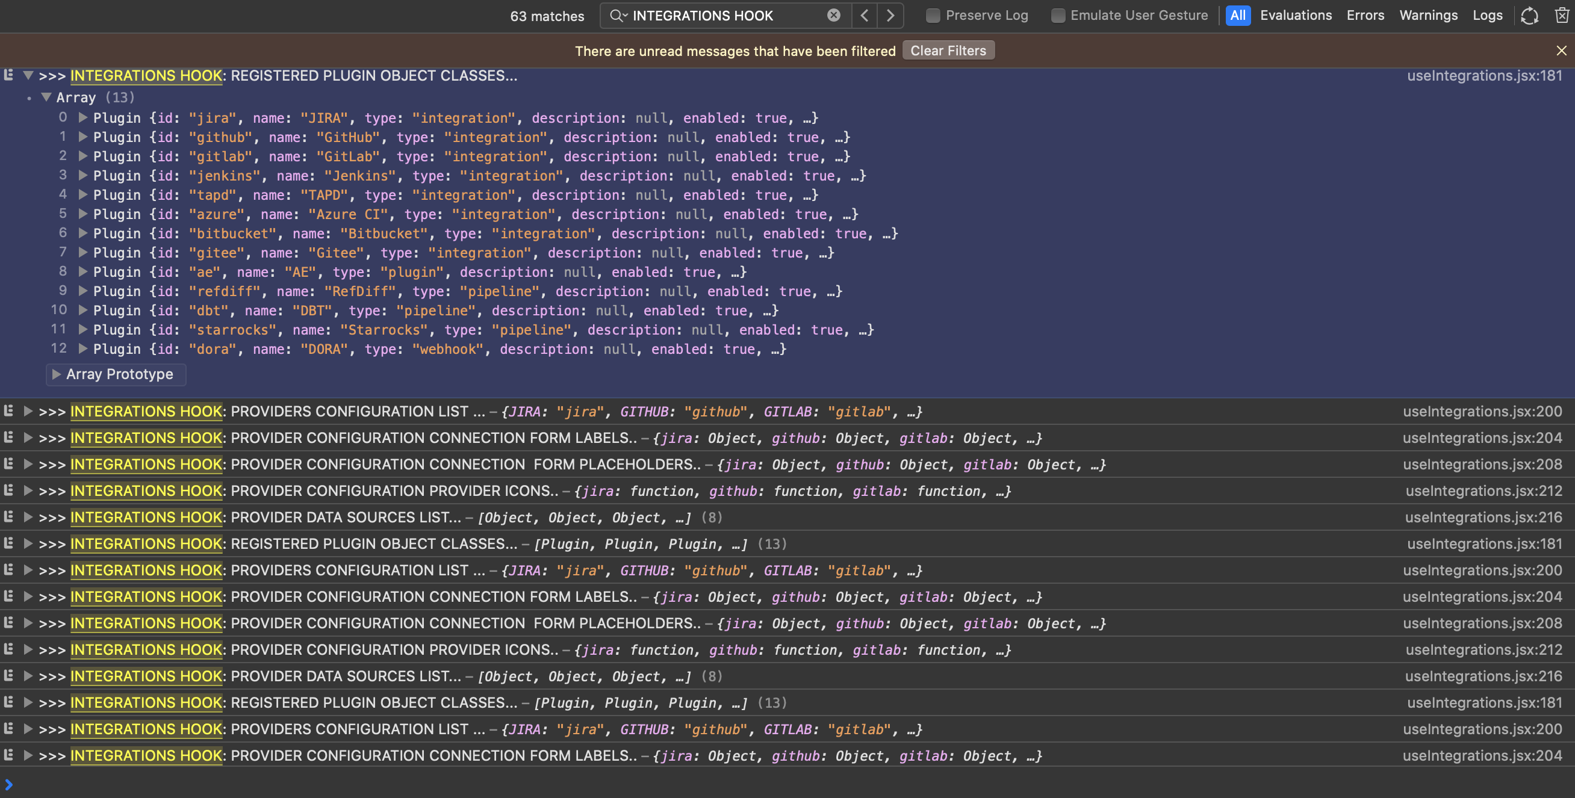Select the Evaluations filter
Viewport: 1575px width, 798px height.
(1296, 15)
